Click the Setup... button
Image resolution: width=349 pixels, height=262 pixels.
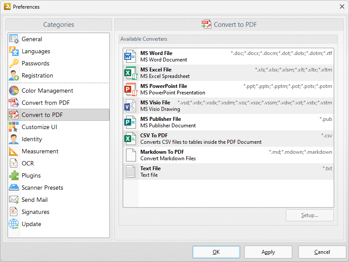point(310,215)
